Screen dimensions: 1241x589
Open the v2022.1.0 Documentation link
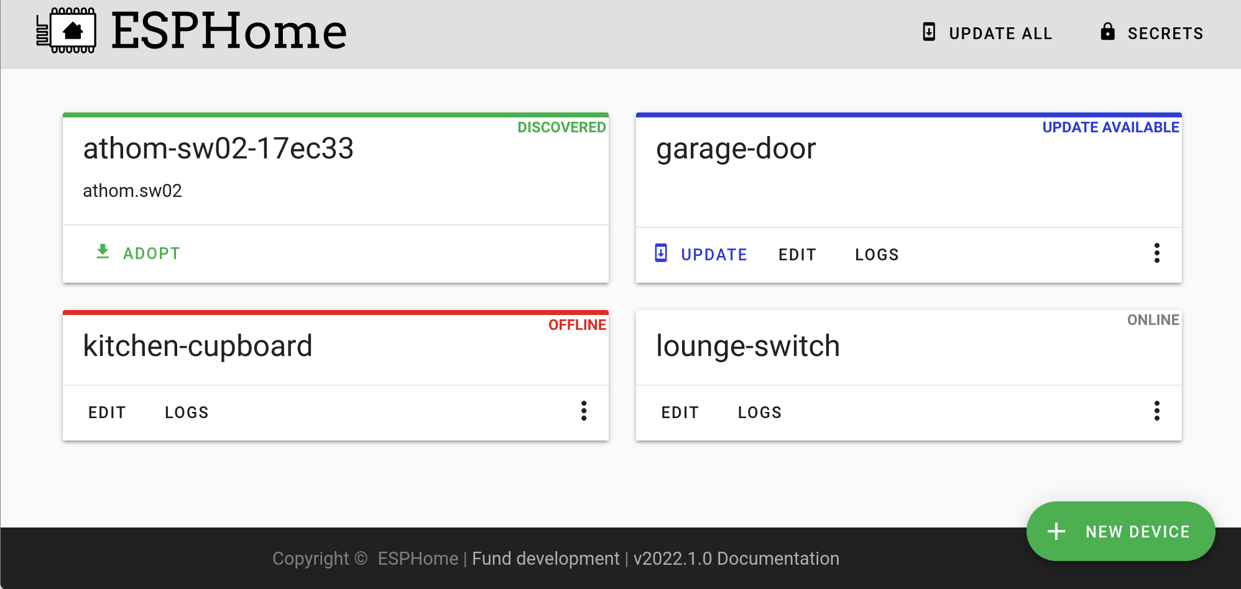[736, 559]
